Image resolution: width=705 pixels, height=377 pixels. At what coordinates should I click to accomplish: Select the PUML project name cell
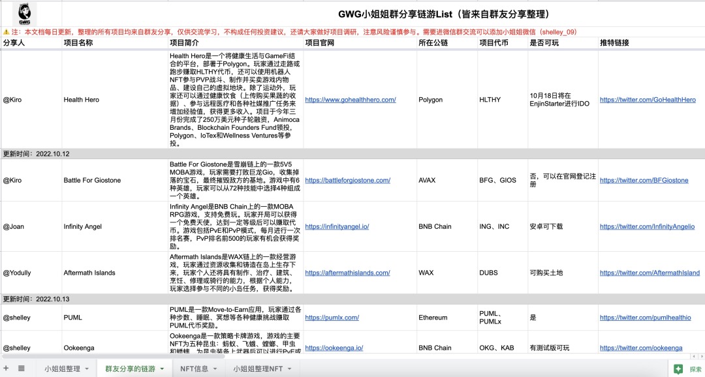(x=115, y=318)
